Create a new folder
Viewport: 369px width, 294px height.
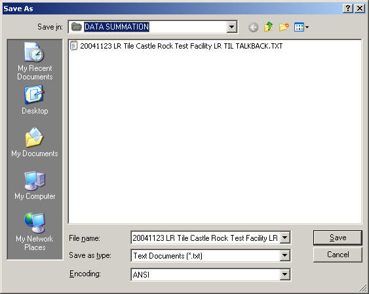(284, 27)
